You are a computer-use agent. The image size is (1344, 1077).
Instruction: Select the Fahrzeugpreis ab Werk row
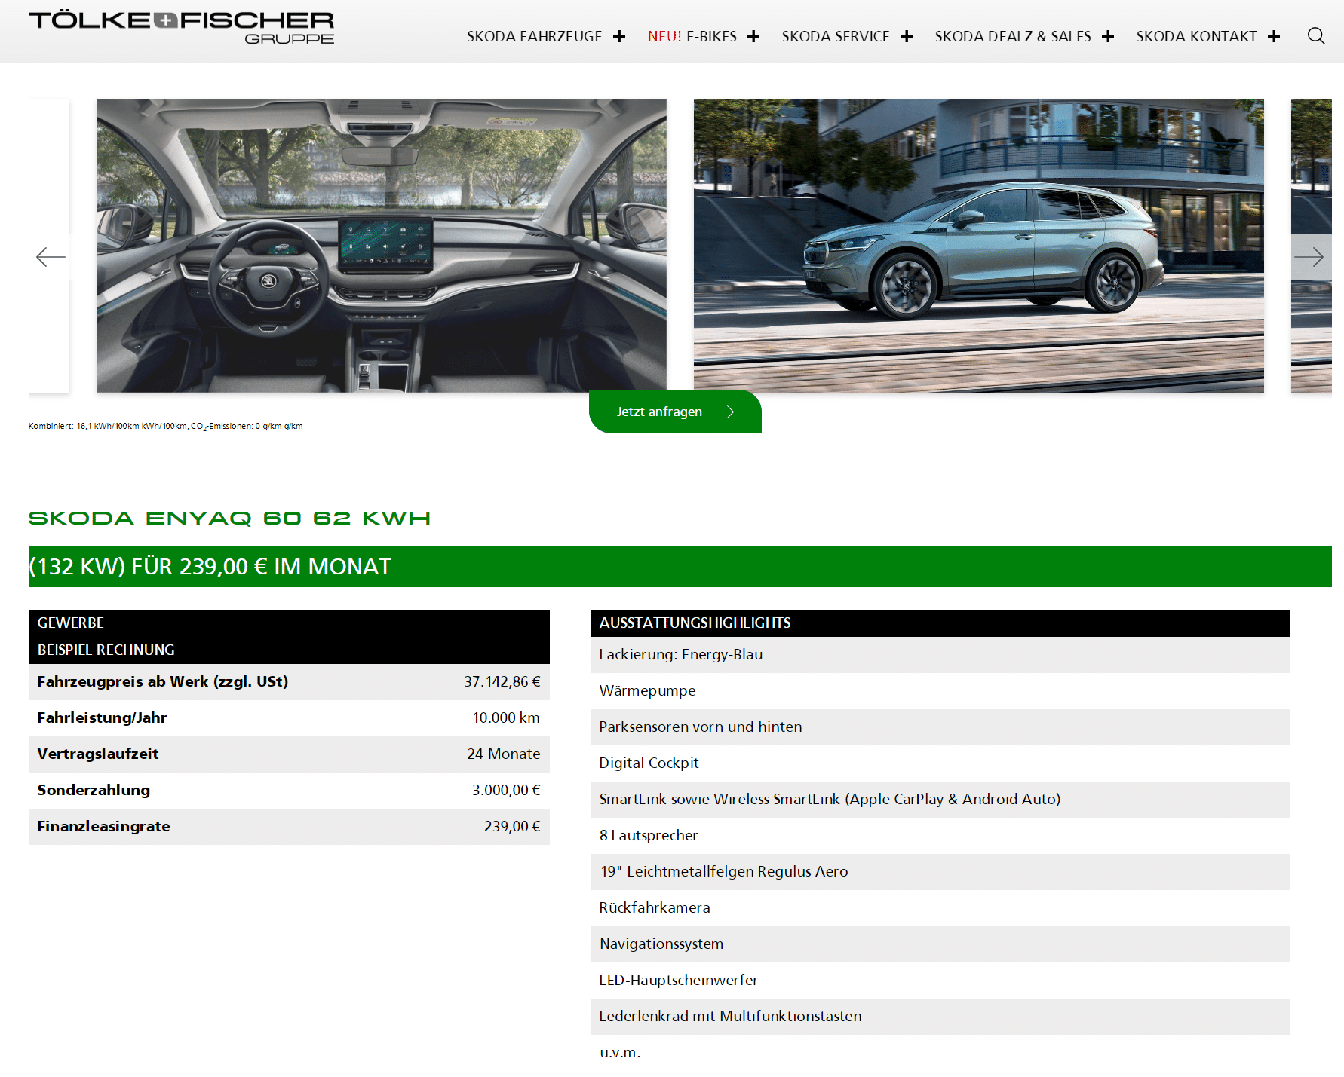[289, 682]
